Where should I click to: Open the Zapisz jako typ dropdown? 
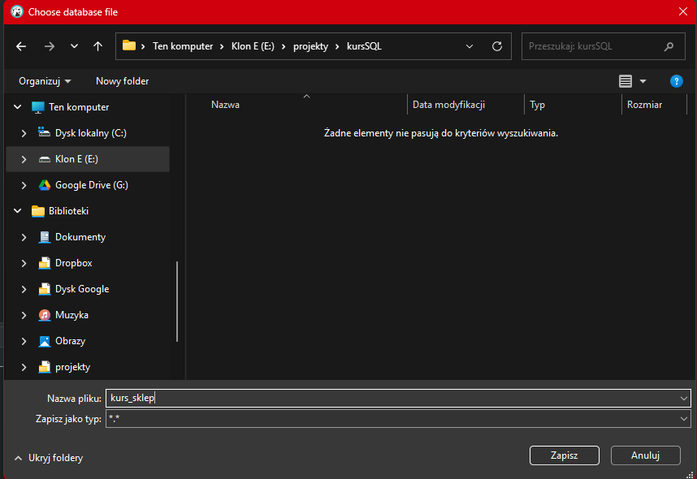684,419
